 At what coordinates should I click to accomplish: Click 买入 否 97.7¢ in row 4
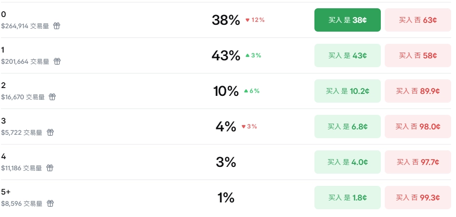click(417, 162)
